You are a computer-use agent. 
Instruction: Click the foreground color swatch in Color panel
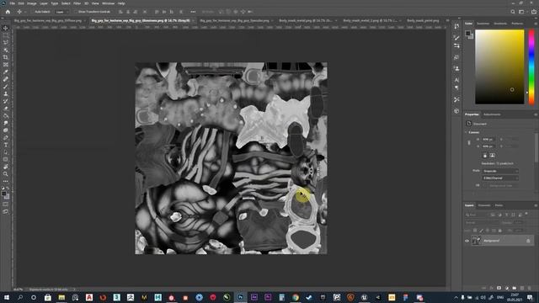point(468,34)
